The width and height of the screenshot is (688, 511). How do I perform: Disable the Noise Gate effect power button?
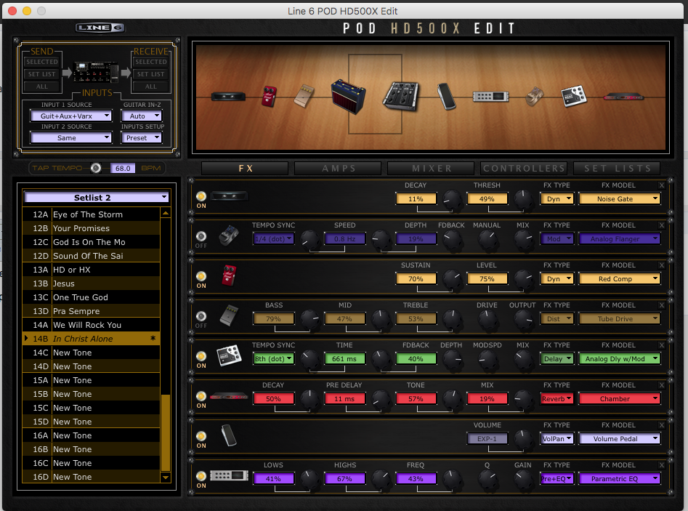click(201, 196)
